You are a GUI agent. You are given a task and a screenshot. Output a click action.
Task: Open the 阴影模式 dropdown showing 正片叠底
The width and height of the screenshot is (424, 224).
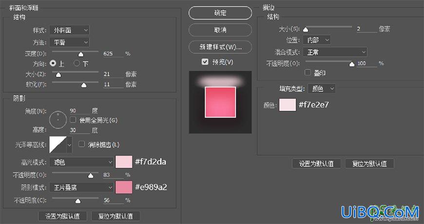pyautogui.click(x=81, y=187)
